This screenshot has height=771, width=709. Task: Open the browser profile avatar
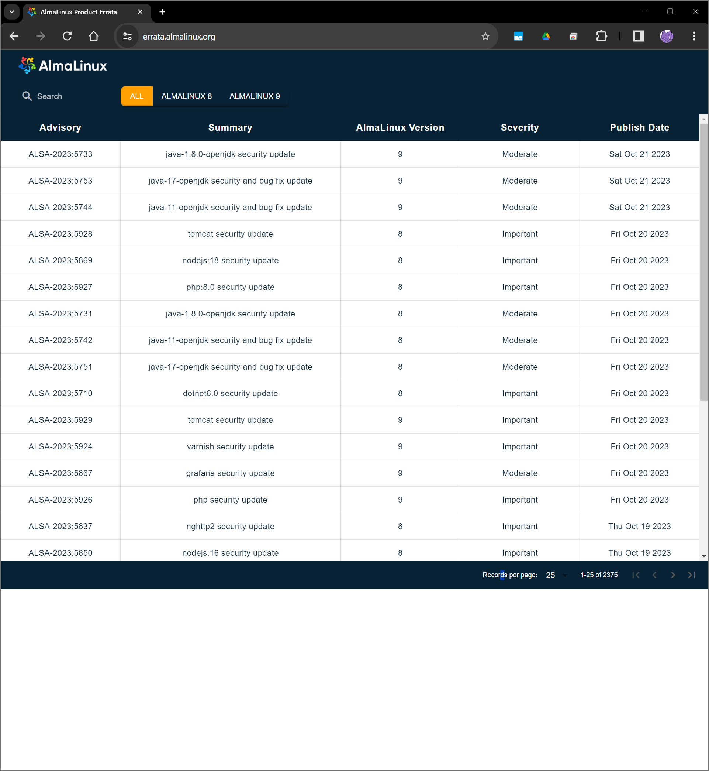click(x=667, y=36)
